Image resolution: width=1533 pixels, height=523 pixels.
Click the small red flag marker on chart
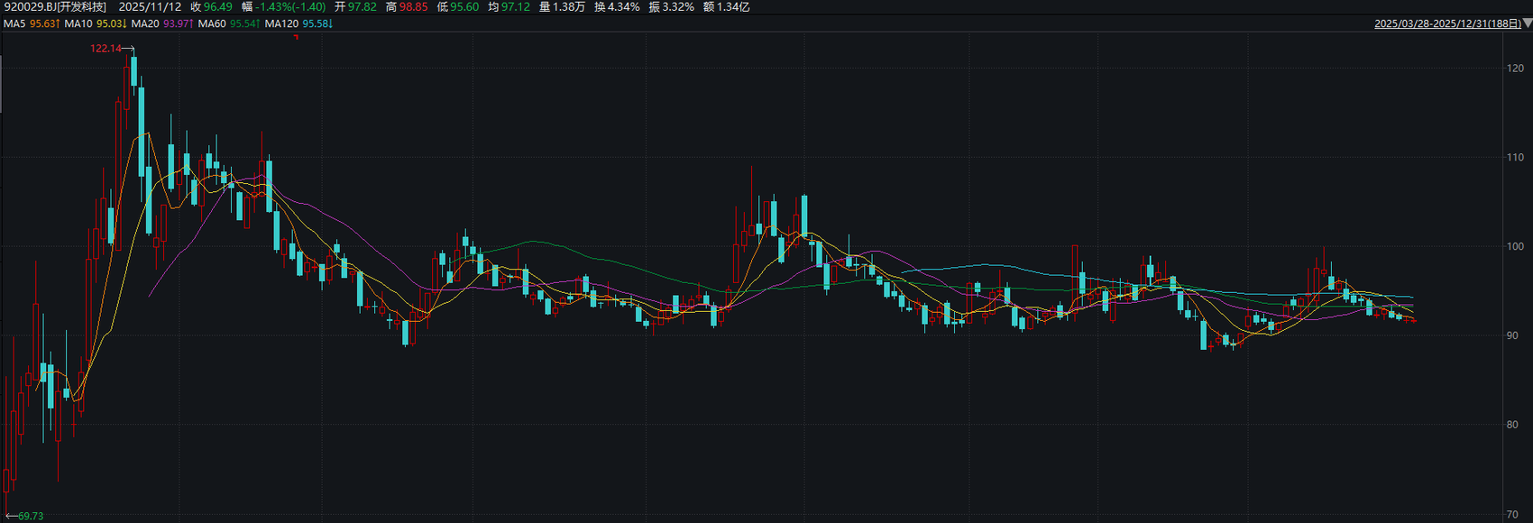tap(296, 37)
